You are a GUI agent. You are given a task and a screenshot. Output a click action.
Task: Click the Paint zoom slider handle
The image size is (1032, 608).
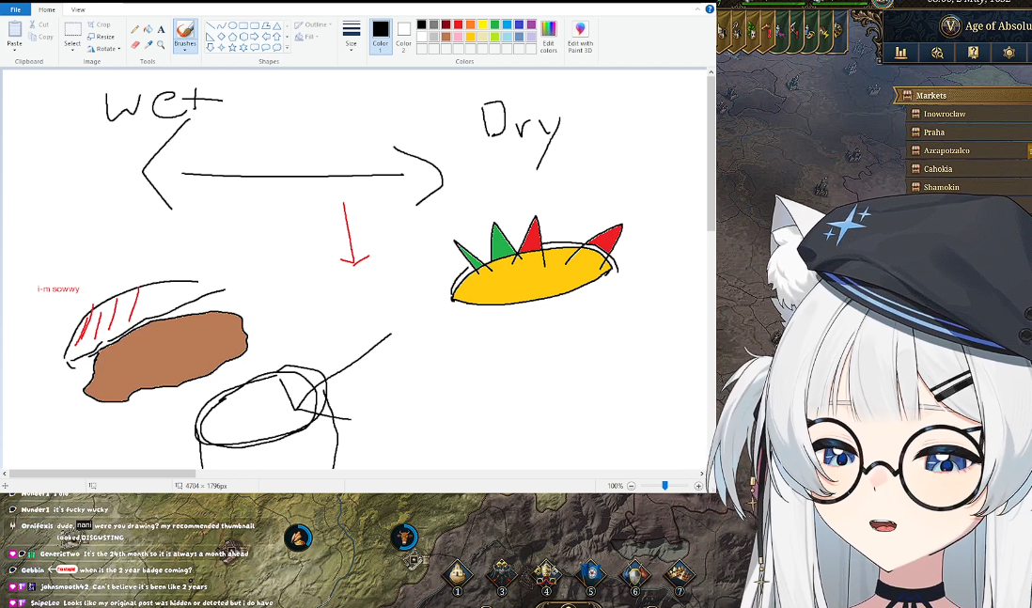[x=665, y=486]
